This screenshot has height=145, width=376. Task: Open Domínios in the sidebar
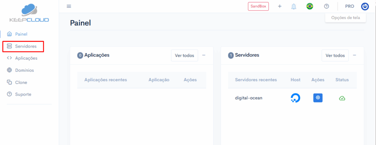(25, 70)
